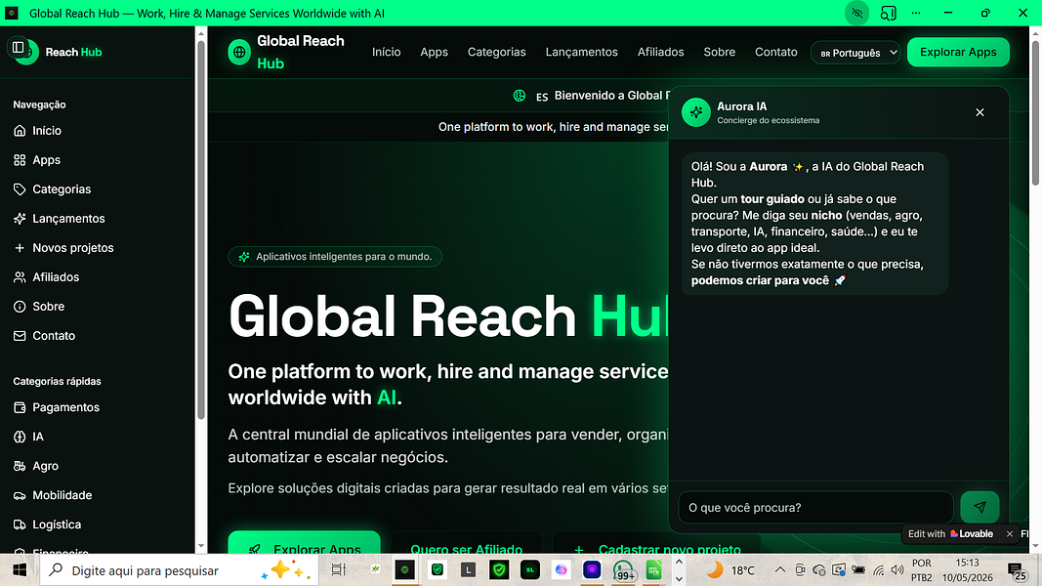Image resolution: width=1042 pixels, height=586 pixels.
Task: Click the 'Categorias rápidas' heading
Action: pos(58,381)
